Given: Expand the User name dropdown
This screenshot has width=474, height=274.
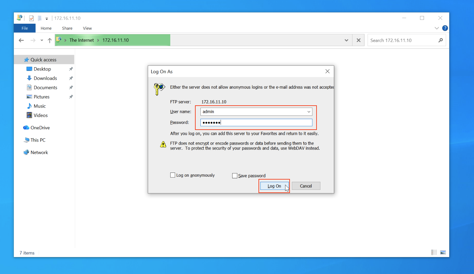Looking at the screenshot, I should click(309, 112).
